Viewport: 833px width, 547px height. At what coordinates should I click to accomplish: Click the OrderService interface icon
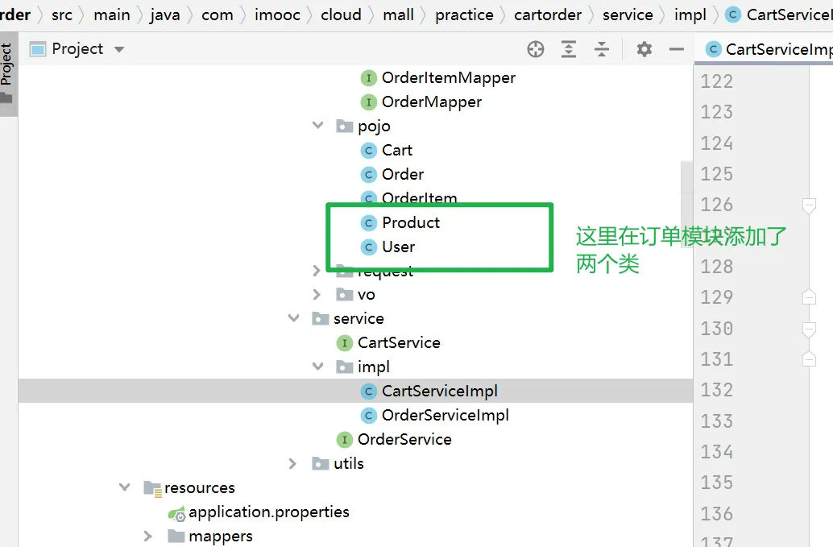pos(344,440)
